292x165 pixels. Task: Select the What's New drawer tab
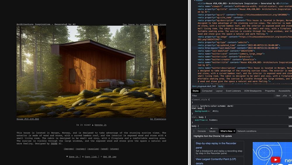pyautogui.click(x=226, y=131)
